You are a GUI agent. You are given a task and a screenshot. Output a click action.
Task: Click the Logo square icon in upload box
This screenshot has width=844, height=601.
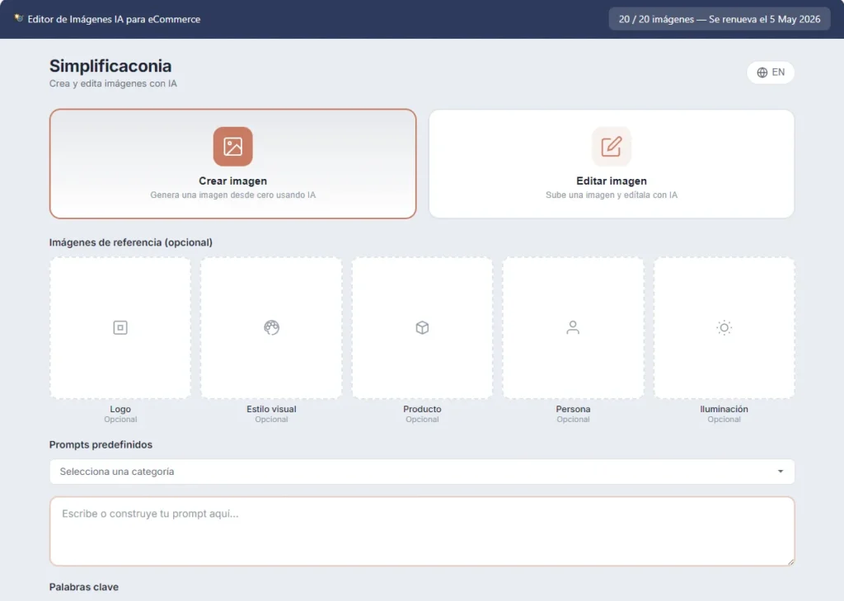120,328
